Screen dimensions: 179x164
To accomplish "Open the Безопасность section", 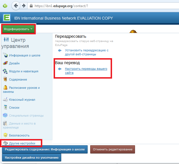I will [x=19, y=135].
